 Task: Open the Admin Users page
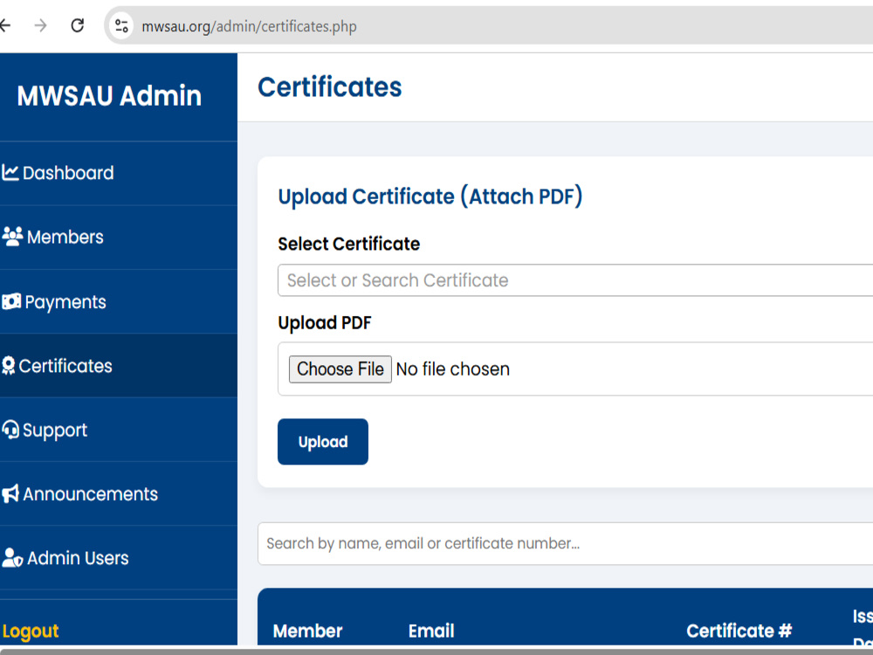(x=119, y=557)
